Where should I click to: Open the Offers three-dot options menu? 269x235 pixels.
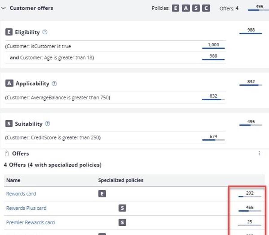pyautogui.click(x=259, y=153)
